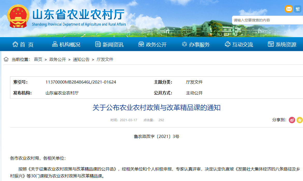Go to 办事服务 section
Viewport: 303px width, 181px height.
coord(196,44)
